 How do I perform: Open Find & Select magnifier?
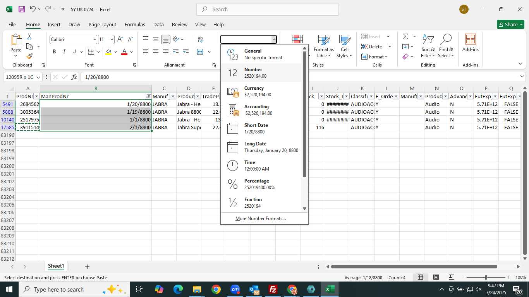click(446, 46)
